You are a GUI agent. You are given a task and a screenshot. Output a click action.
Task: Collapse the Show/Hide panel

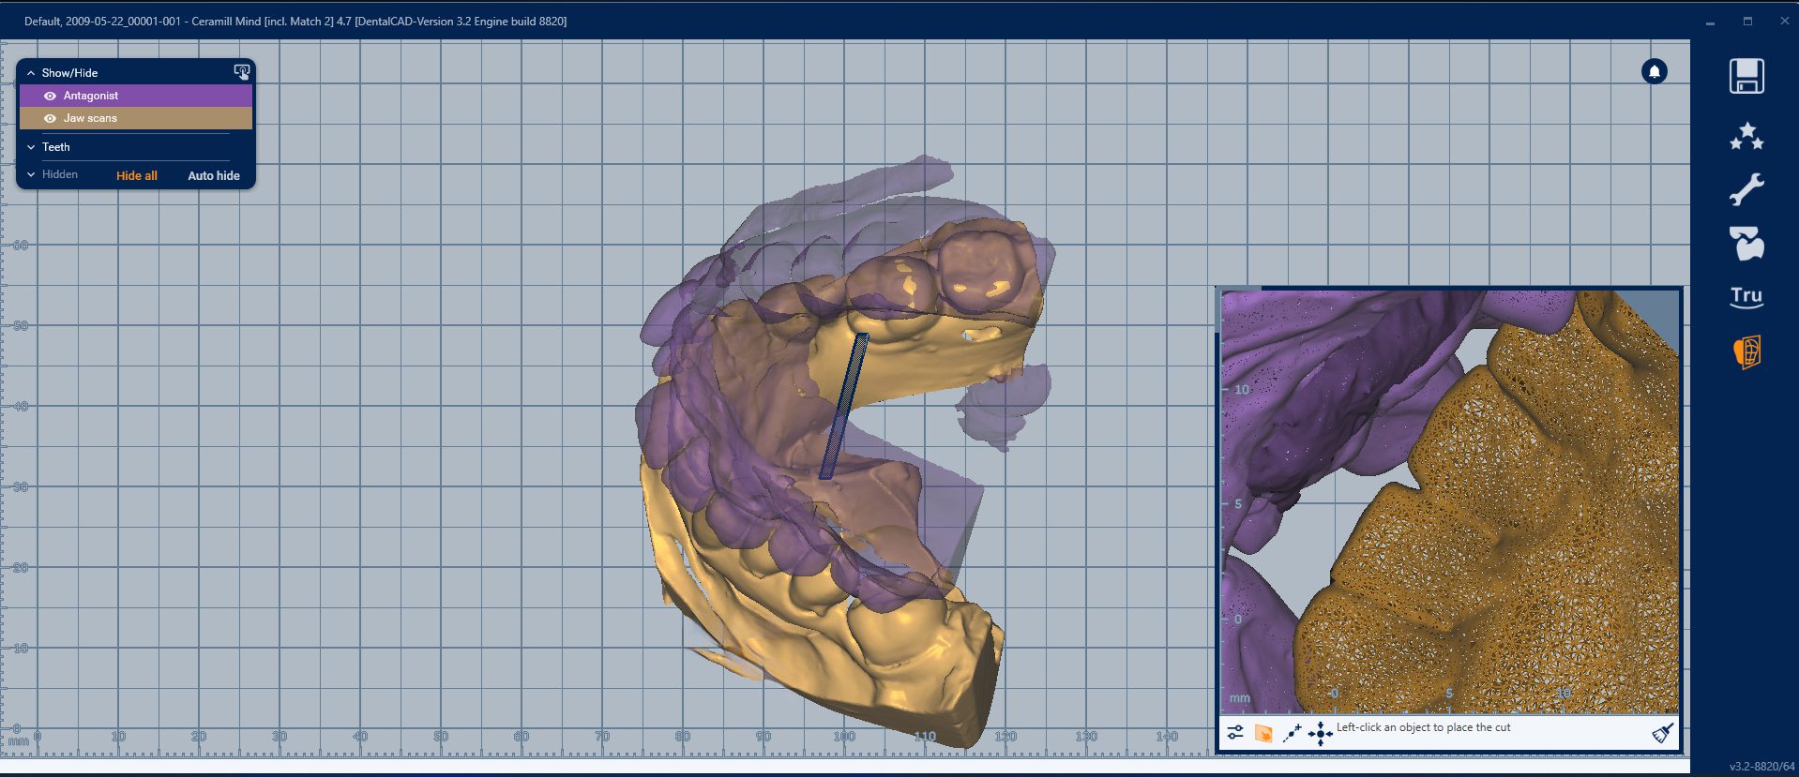[31, 73]
